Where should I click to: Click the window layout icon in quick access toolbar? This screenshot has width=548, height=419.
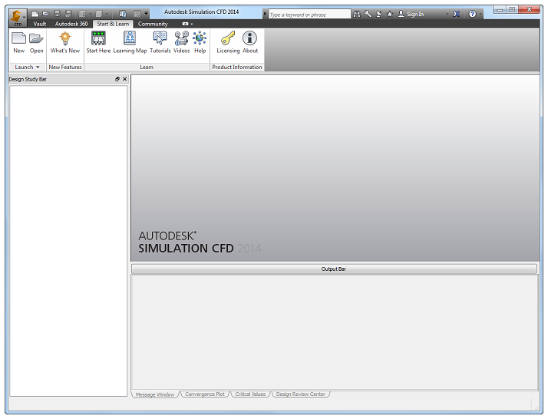(x=123, y=14)
